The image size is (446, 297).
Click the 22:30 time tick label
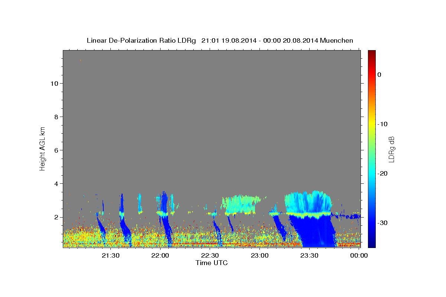coord(210,255)
